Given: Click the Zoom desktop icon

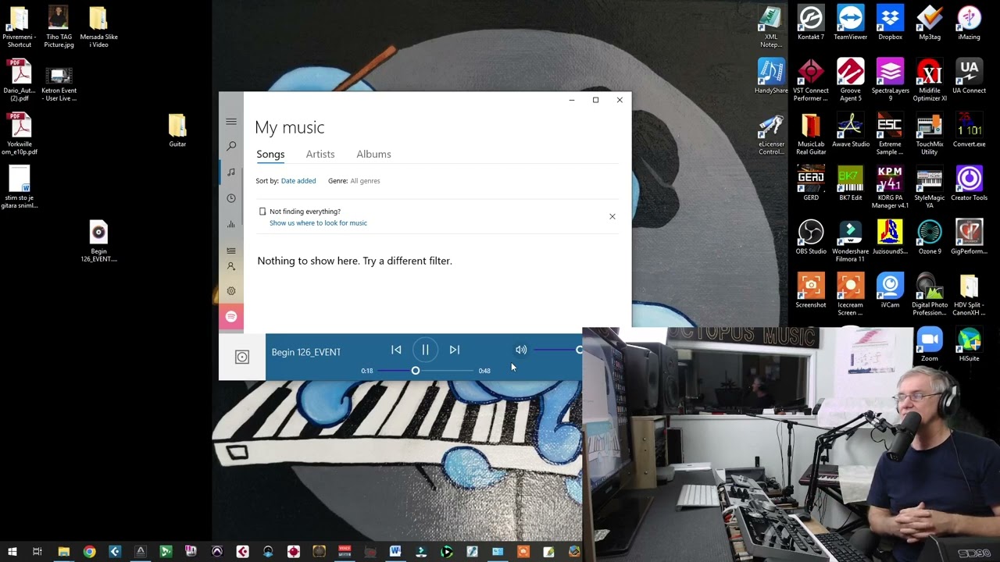Looking at the screenshot, I should coord(930,345).
